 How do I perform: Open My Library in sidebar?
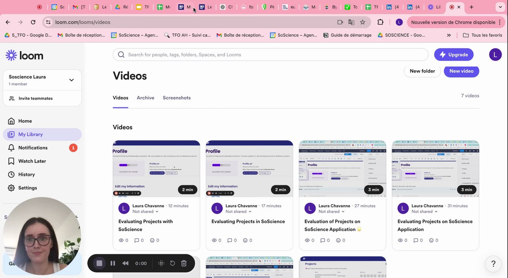point(42,134)
